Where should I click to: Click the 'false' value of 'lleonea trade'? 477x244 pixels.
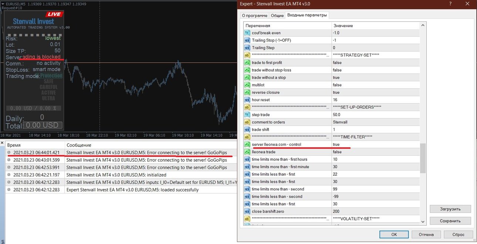[x=337, y=152]
